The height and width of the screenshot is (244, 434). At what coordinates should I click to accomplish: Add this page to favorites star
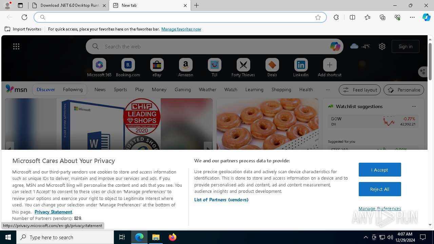click(x=318, y=17)
